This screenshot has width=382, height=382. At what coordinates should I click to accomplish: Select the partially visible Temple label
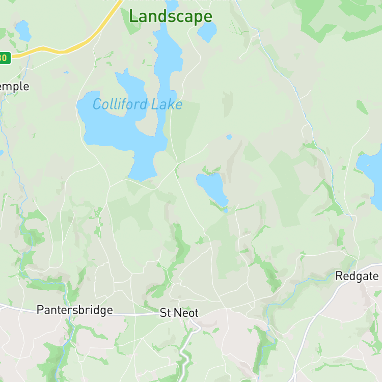[x=14, y=87]
